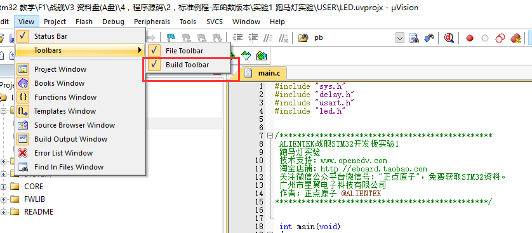
Task: Click the Build Output Window icon
Action: pos(23,138)
